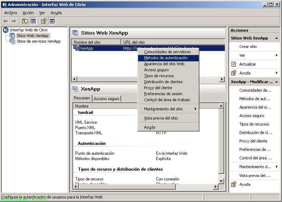Choose Comunidades de servidores in context menu
Screen dimensions: 282x202
pos(168,52)
